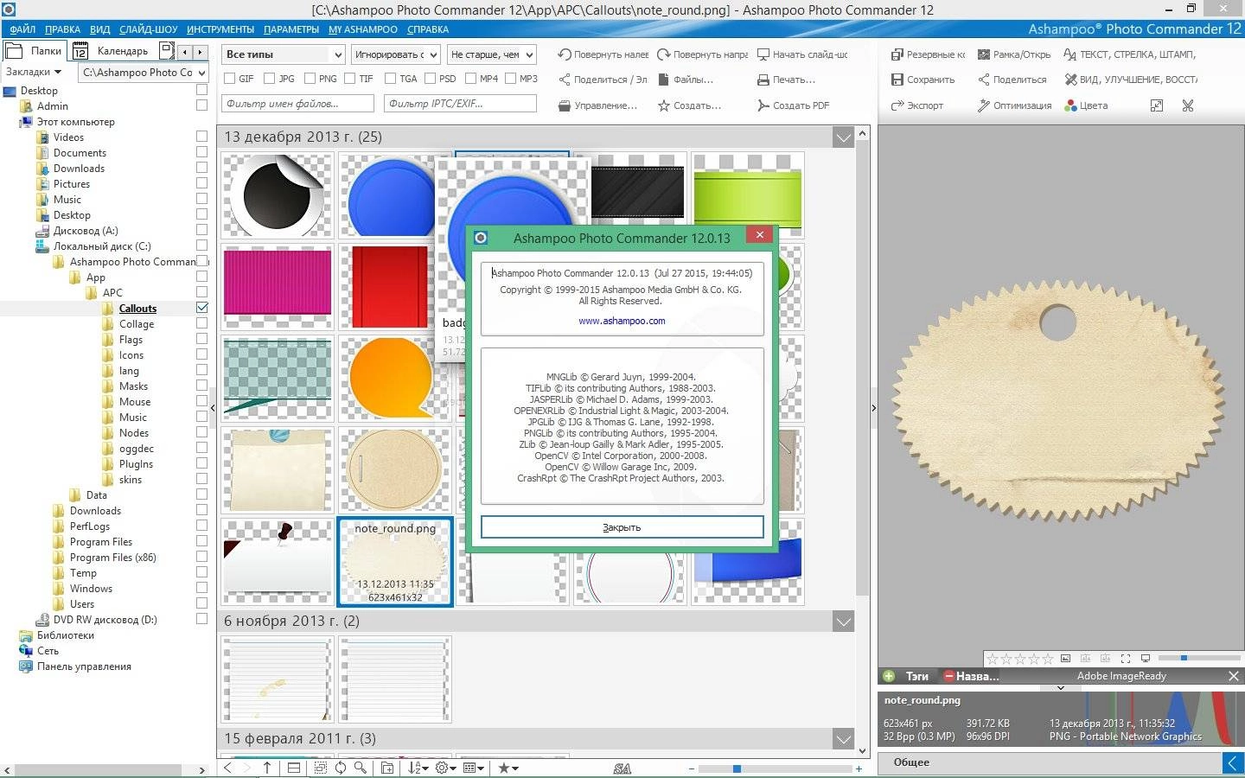Viewport: 1245px width, 778px height.
Task: Tick the PNG filter checkbox
Action: (309, 79)
